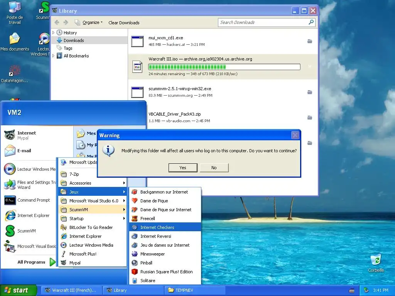Close the Warning dialog

(x=295, y=135)
